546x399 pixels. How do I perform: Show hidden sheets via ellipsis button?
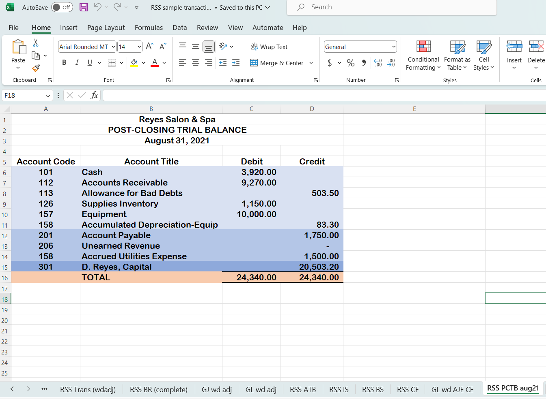tap(44, 389)
